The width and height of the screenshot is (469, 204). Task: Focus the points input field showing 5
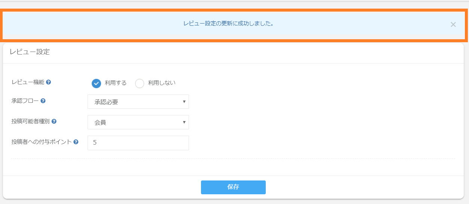pos(138,143)
